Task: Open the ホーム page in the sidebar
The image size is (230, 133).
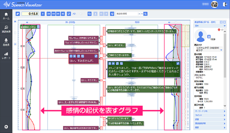Action: 6,16
